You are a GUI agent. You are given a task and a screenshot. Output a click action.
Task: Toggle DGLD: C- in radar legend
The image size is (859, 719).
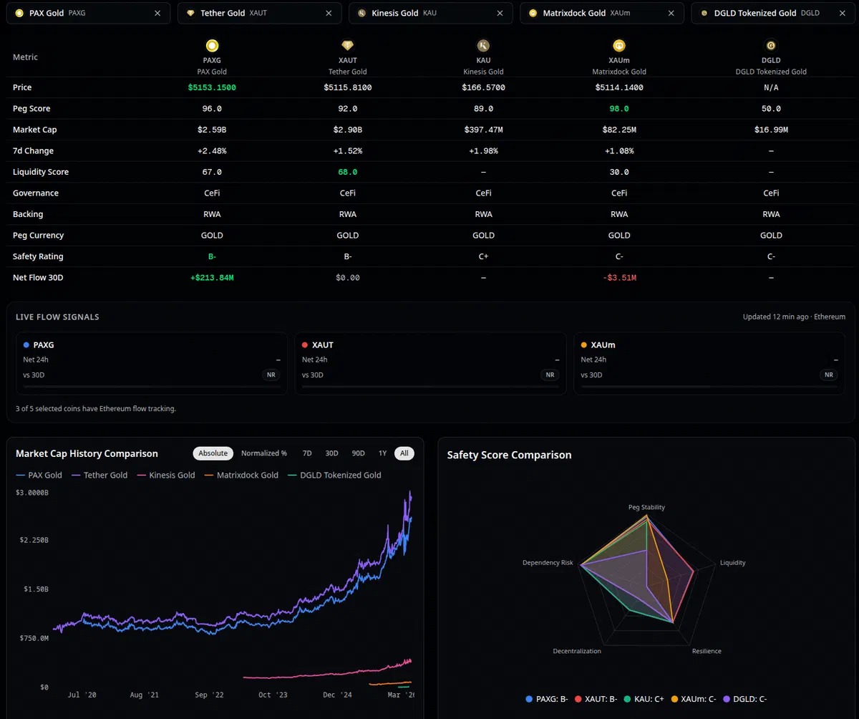[x=747, y=699]
